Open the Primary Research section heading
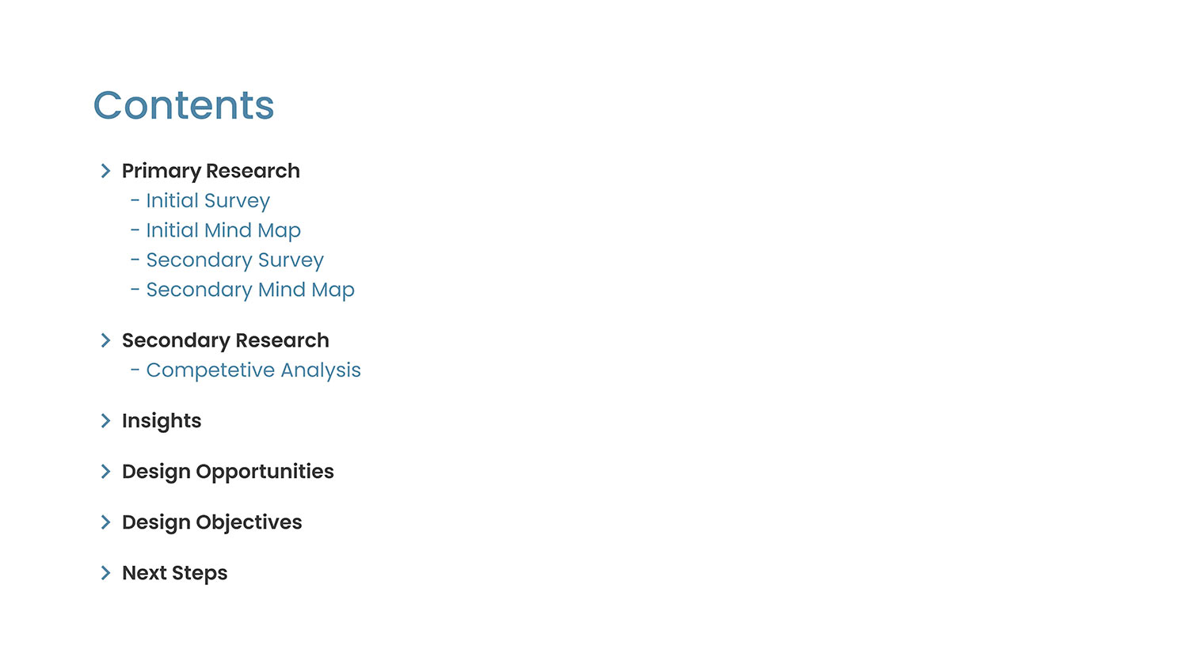The height and width of the screenshot is (668, 1188). point(211,171)
